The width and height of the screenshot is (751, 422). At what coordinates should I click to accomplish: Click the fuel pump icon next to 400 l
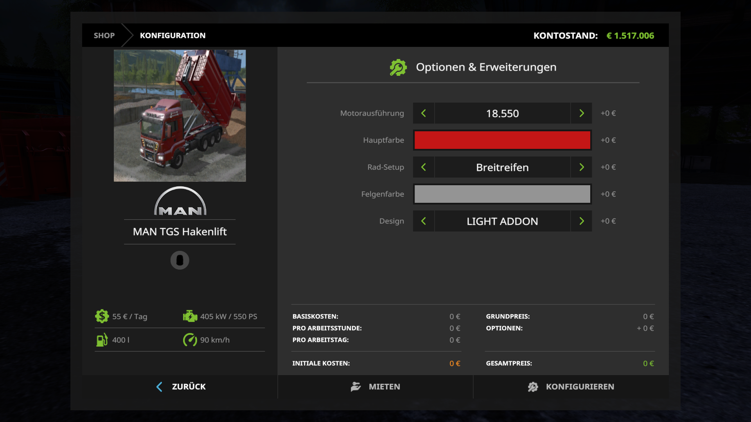tap(102, 340)
